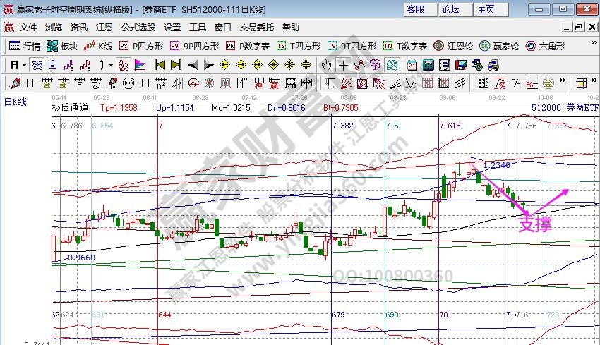This screenshot has height=345, width=600.
Task: Toggle the highlighted flag indicator button
Action: [140, 65]
